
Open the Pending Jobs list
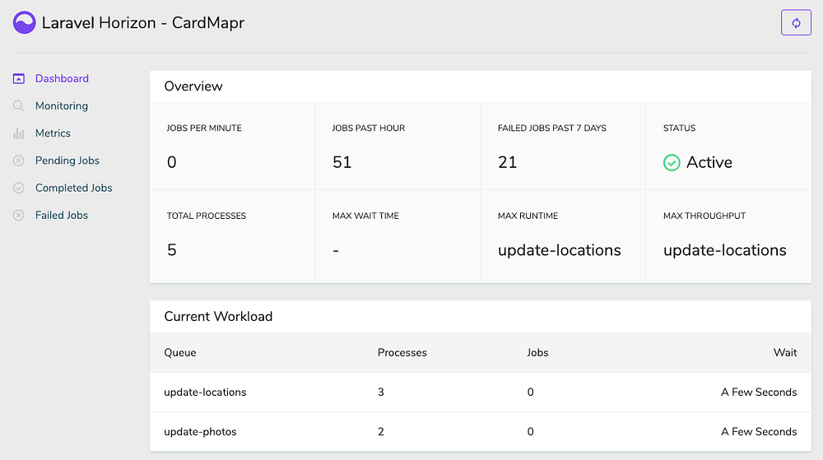67,160
